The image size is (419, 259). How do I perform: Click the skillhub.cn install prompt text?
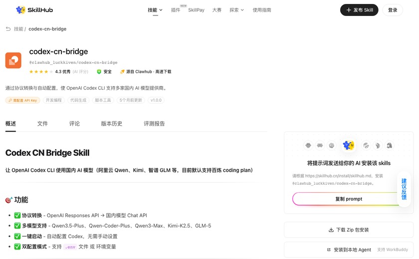pos(338,179)
